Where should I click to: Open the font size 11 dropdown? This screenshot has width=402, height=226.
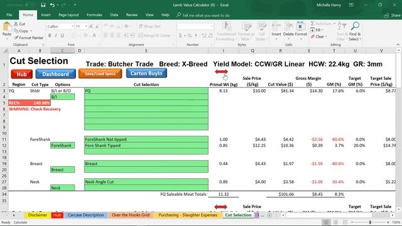(x=86, y=26)
